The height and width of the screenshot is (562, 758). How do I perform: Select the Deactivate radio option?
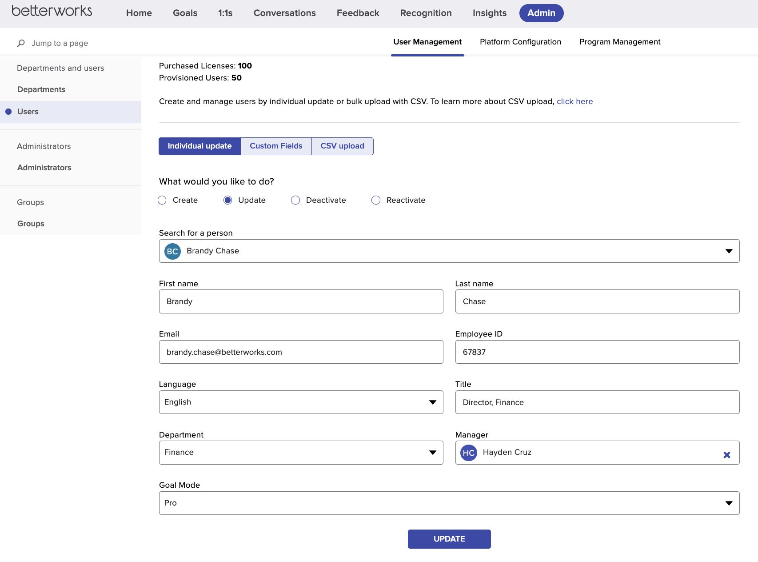295,200
